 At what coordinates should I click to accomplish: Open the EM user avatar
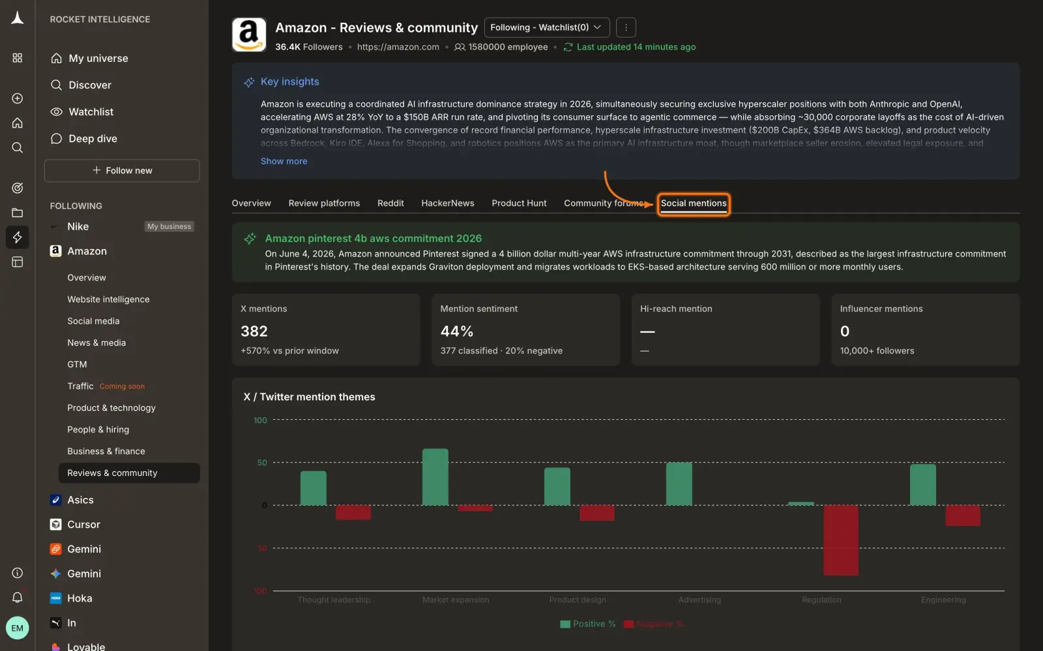[18, 628]
